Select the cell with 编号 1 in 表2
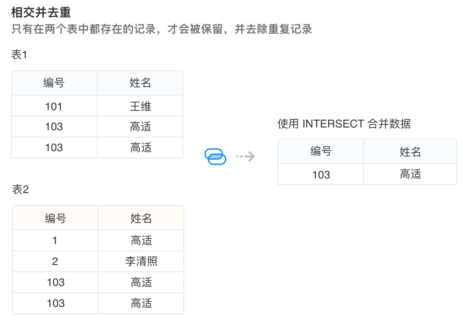The width and height of the screenshot is (468, 316). tap(55, 240)
